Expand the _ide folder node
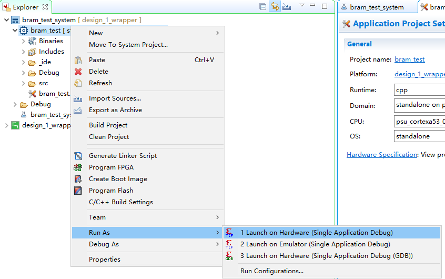Image resolution: width=445 pixels, height=279 pixels. click(x=24, y=62)
